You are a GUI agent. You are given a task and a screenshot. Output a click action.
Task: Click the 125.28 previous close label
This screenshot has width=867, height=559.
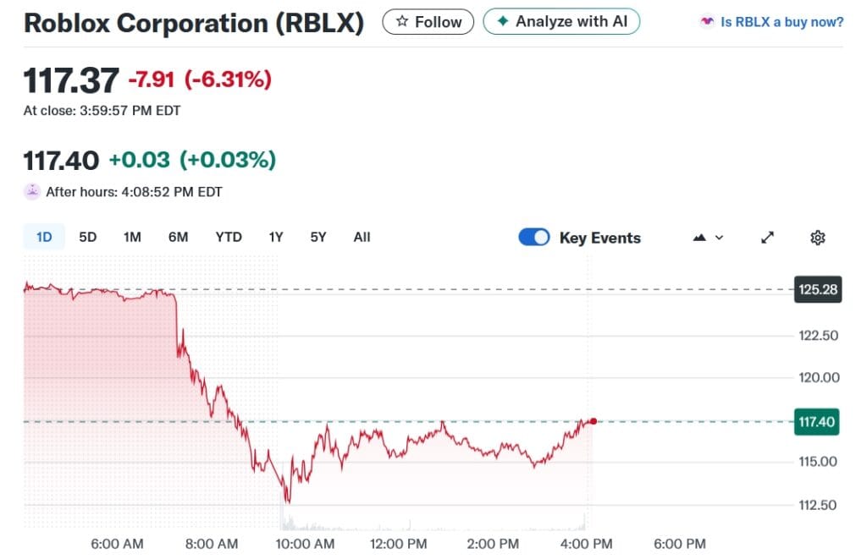[x=818, y=289]
